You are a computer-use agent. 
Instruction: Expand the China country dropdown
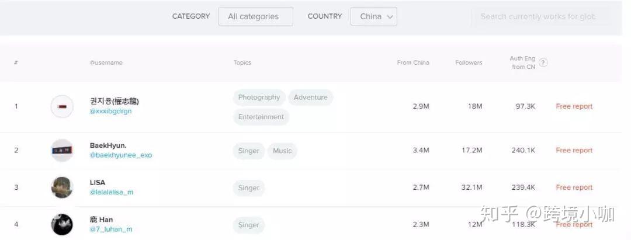pyautogui.click(x=373, y=16)
